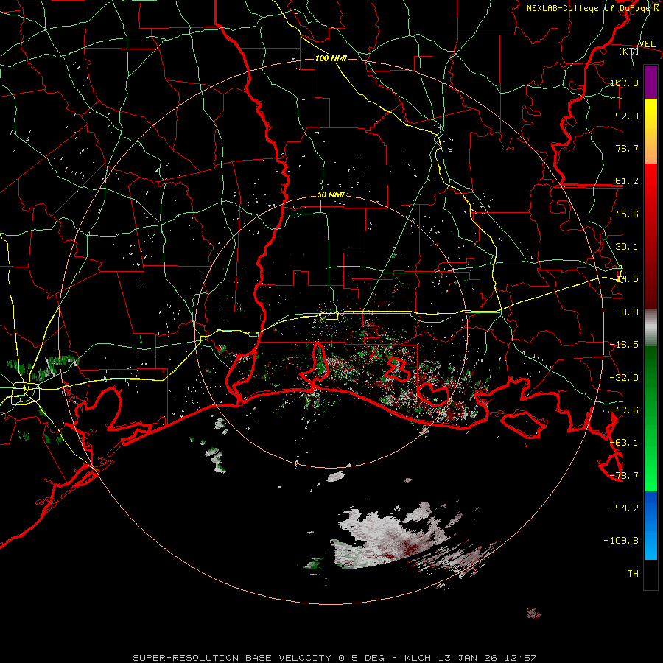Click the yellow-orange segment of color bar
Image resolution: width=663 pixels, height=663 pixels.
pyautogui.click(x=650, y=131)
